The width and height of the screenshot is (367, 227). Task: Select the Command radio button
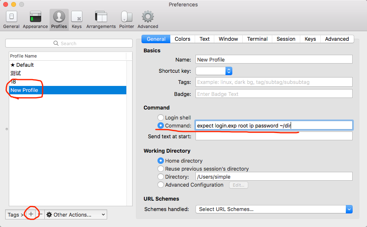pos(161,125)
